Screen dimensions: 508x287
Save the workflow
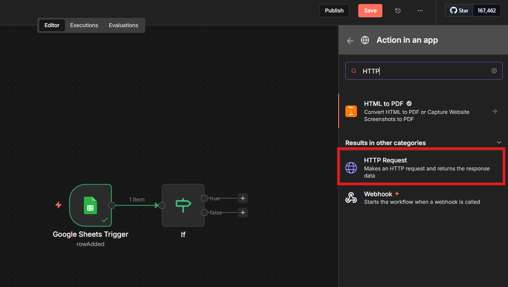pos(370,11)
